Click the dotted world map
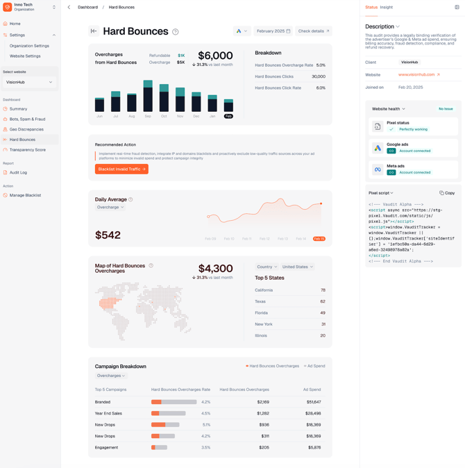This screenshot has width=465, height=468. coord(143,312)
